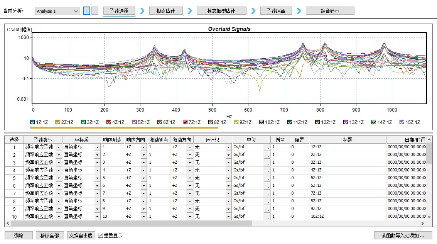Toggle the 9Z:1Z signal checkbox
Screen dimensions: 437x244
pyautogui.click(x=236, y=122)
